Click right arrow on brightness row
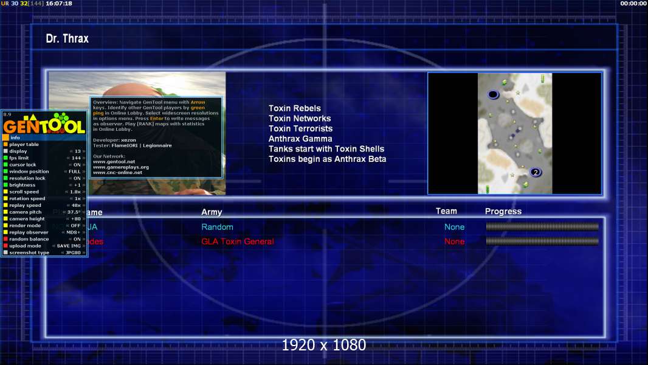This screenshot has width=648, height=365. (84, 185)
